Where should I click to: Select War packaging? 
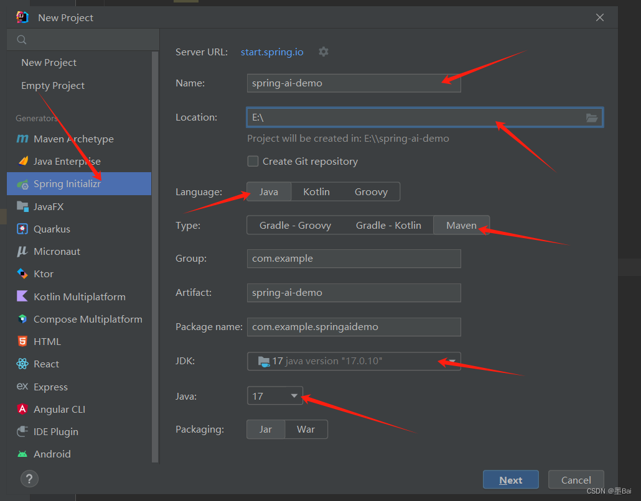(306, 430)
